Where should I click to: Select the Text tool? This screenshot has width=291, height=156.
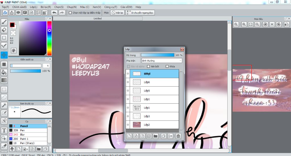coord(4,130)
